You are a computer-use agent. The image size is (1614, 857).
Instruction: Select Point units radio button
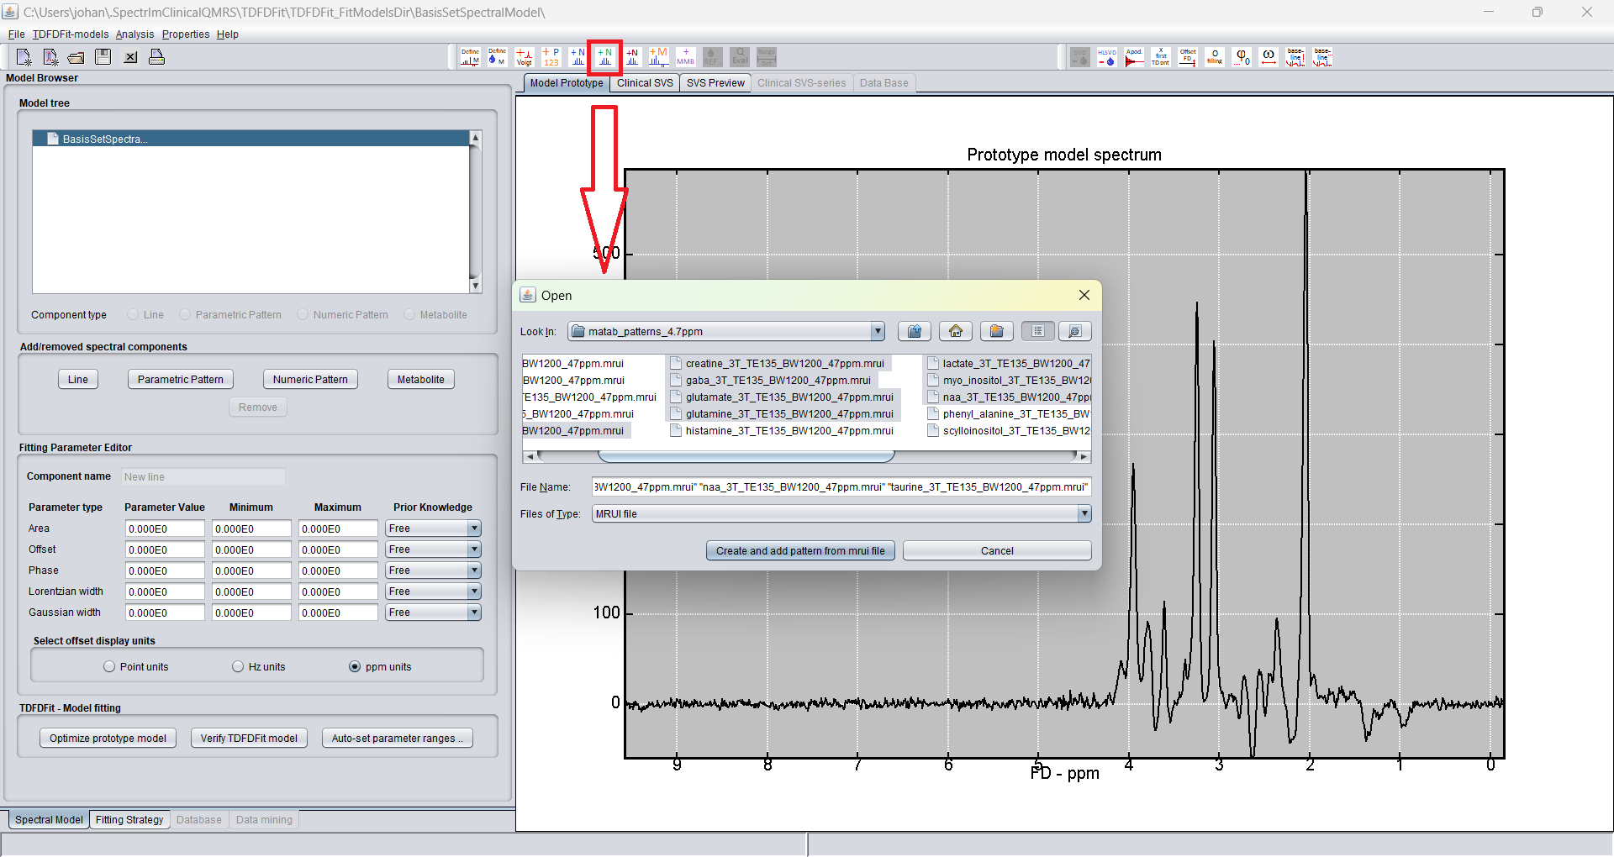[109, 667]
